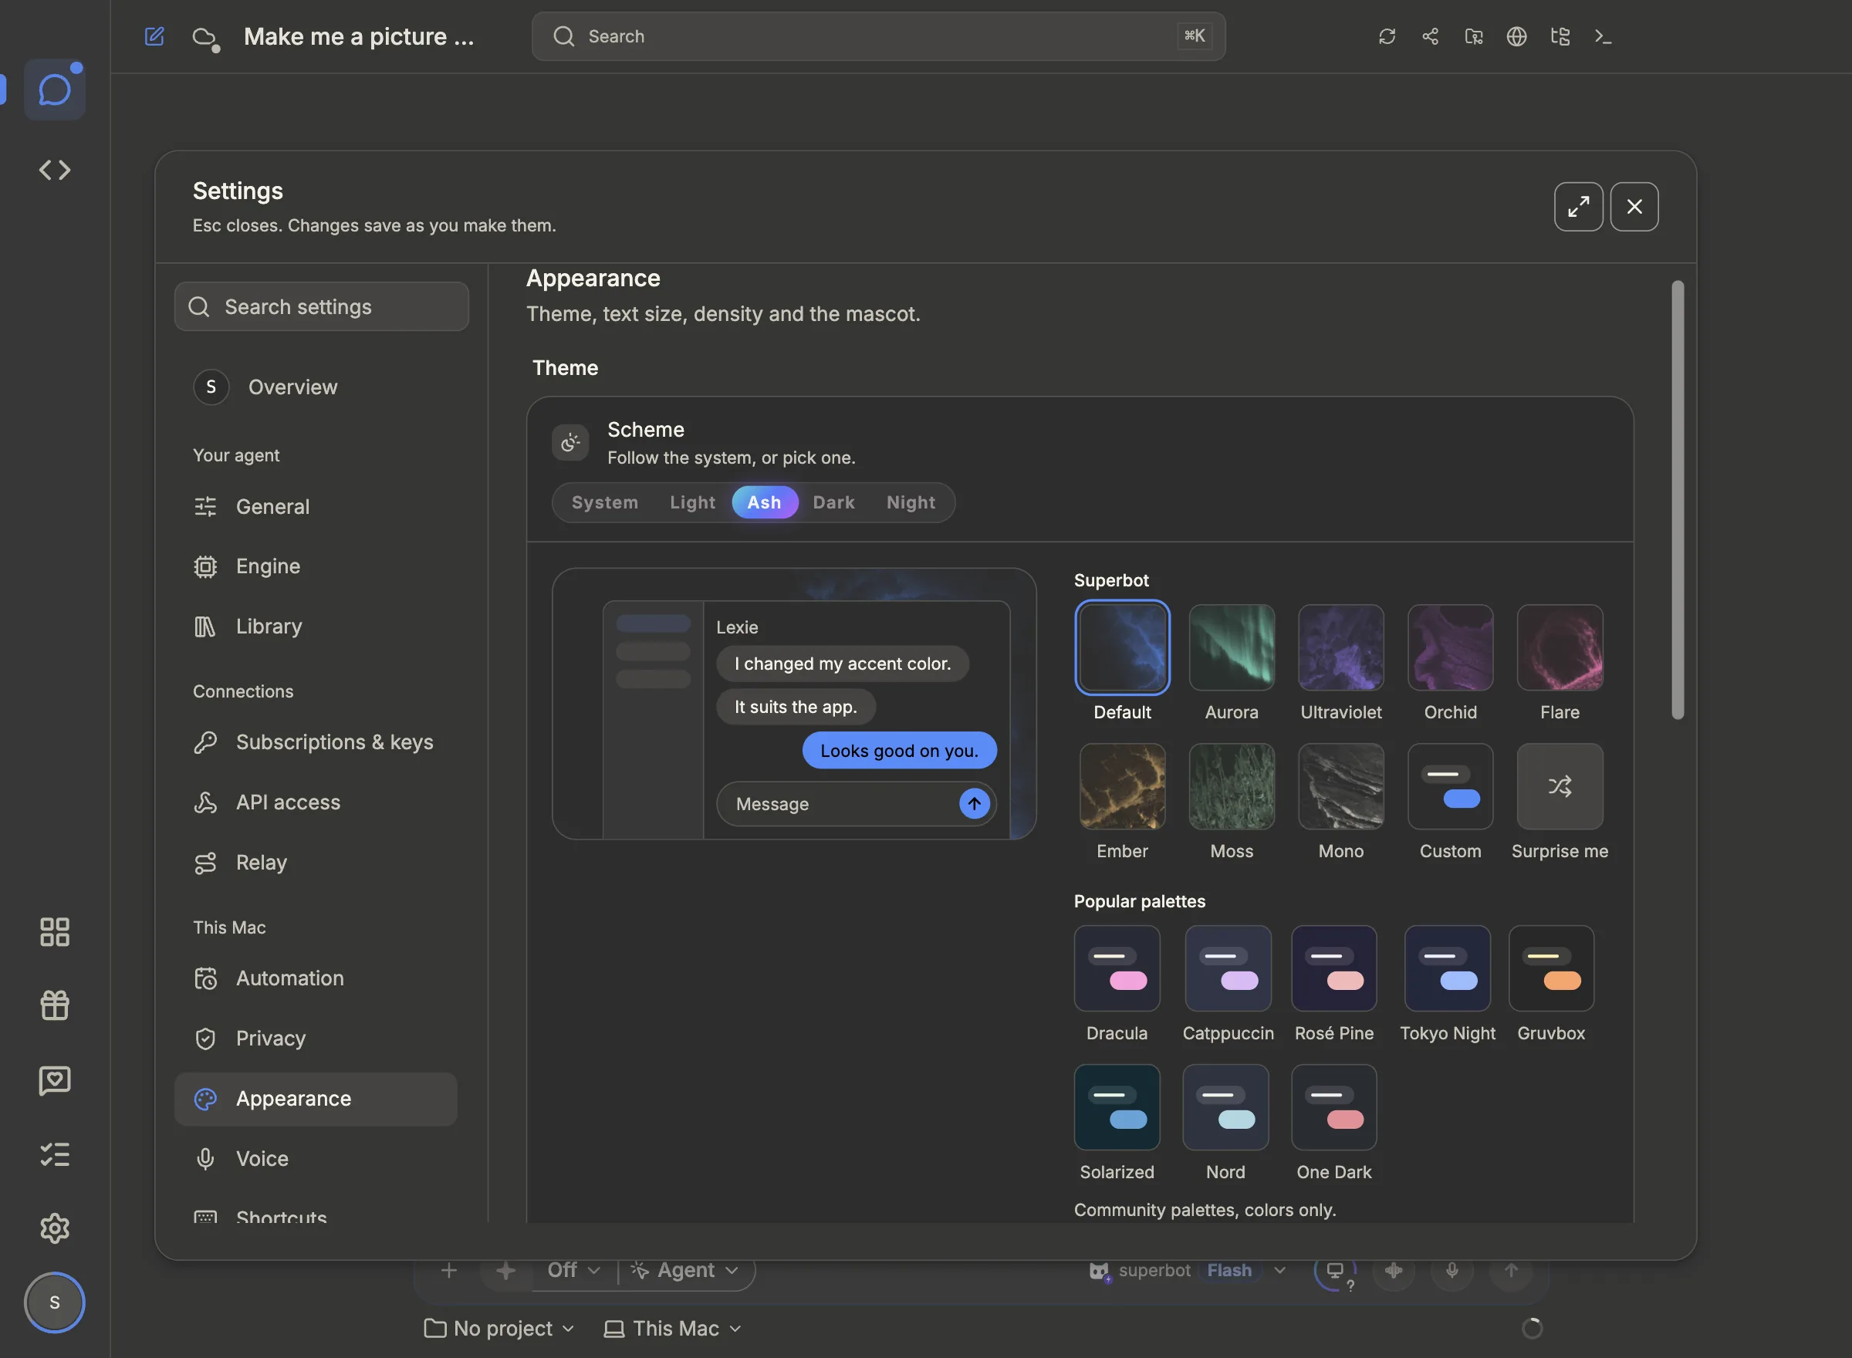Viewport: 1852px width, 1358px height.
Task: Open the gear settings icon in sidebar
Action: 55,1228
